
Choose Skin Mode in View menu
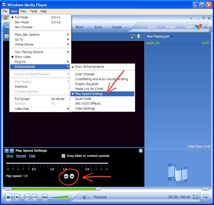(40, 22)
